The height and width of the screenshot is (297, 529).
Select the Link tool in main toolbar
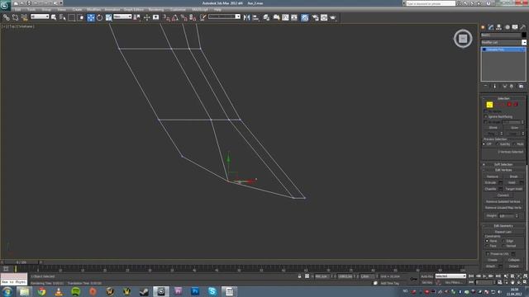7,17
